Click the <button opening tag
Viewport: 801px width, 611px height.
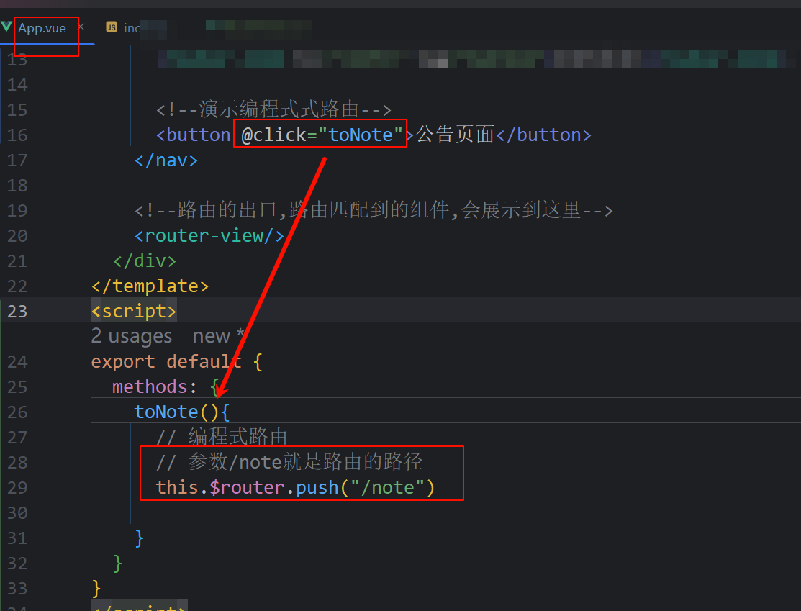coord(193,135)
